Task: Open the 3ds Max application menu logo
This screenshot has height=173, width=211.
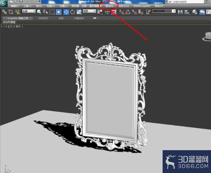Action: (3, 3)
